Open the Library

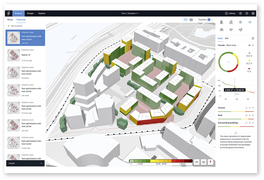pyautogui.click(x=230, y=13)
